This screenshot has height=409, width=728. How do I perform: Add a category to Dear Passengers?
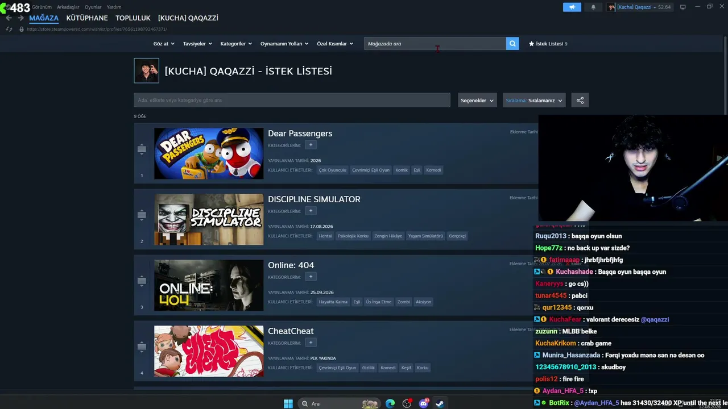[x=311, y=145]
